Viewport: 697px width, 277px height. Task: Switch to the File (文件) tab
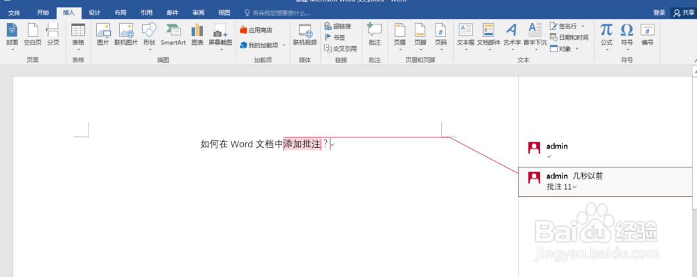(14, 13)
